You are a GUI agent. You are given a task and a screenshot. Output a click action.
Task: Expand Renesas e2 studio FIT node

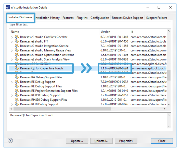click(12, 42)
